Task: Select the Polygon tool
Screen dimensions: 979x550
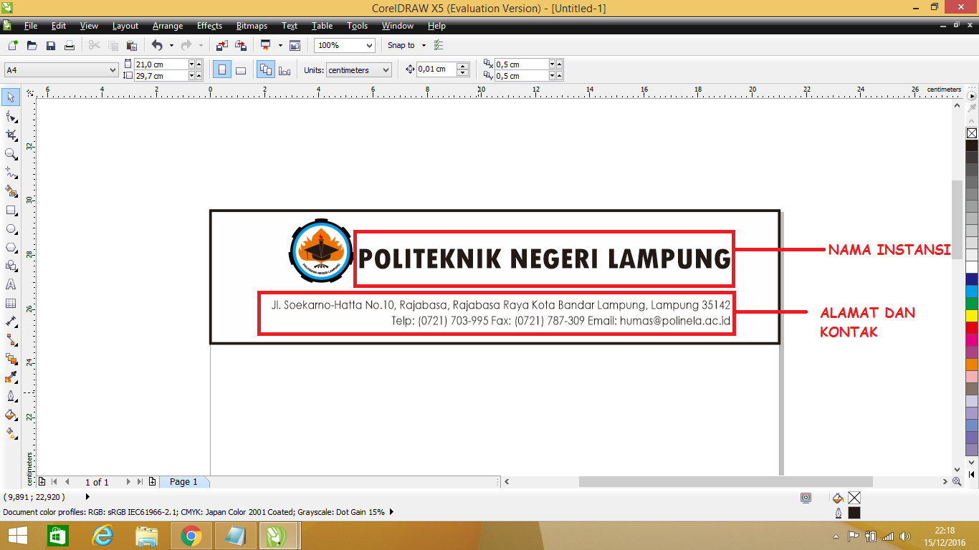Action: [x=11, y=247]
